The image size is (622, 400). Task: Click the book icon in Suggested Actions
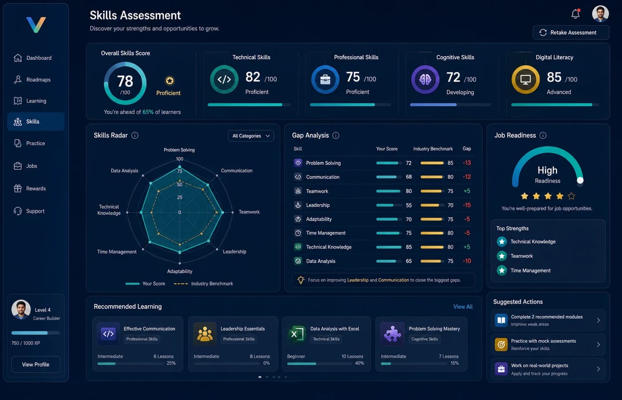pyautogui.click(x=501, y=320)
